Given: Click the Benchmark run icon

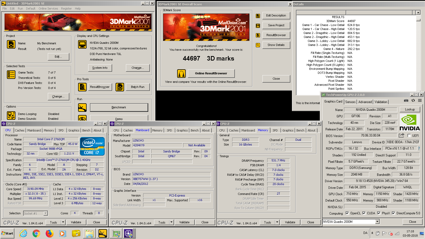Looking at the screenshot, I should pos(82,108).
